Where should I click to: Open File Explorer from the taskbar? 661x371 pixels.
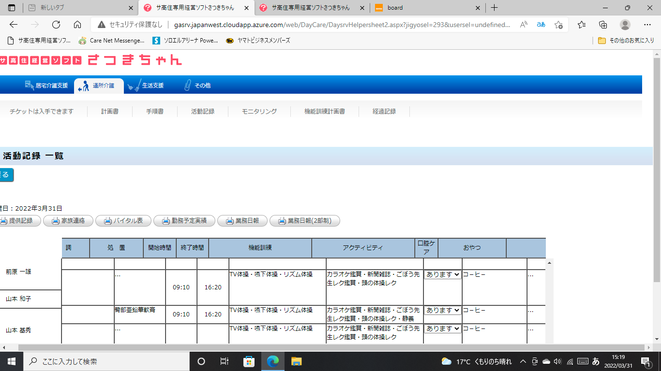(296, 361)
